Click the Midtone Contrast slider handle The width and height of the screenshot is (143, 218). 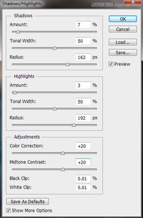coord(63,169)
